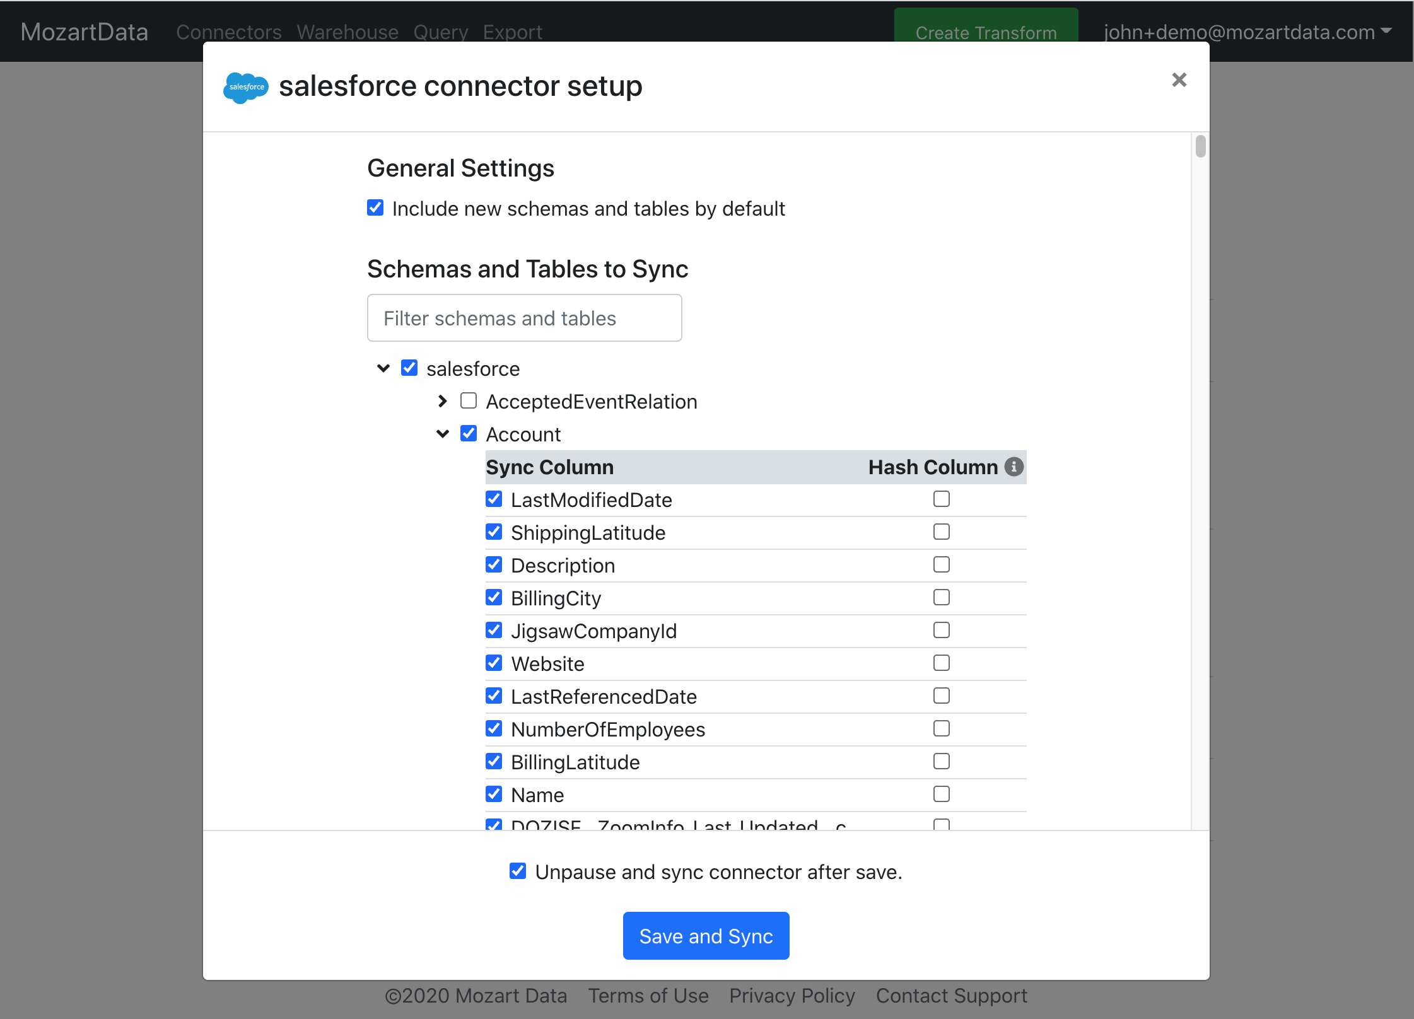The height and width of the screenshot is (1019, 1414).
Task: Enable hash for the Name column
Action: [941, 794]
